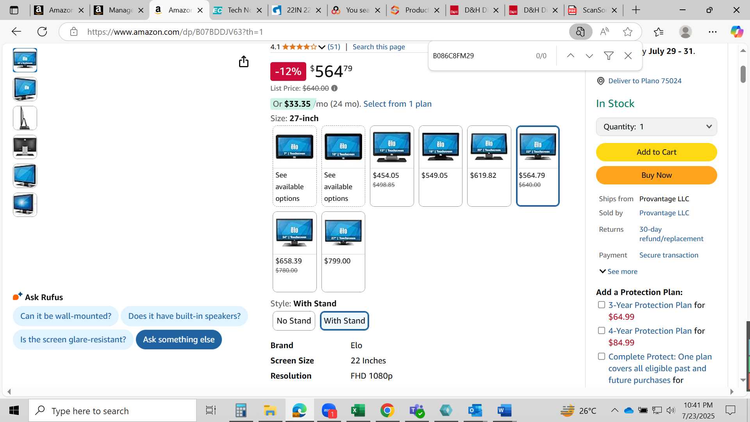Switch to the Product browser tab

416,10
